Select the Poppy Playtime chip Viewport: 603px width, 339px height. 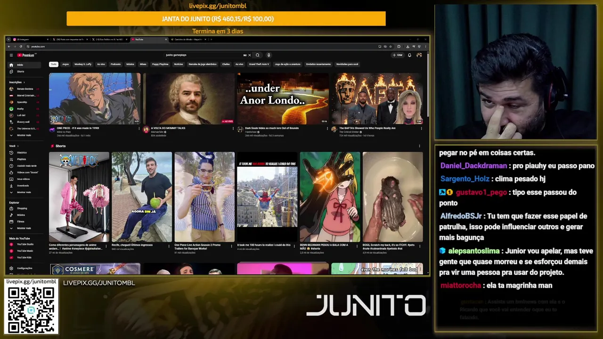(160, 64)
